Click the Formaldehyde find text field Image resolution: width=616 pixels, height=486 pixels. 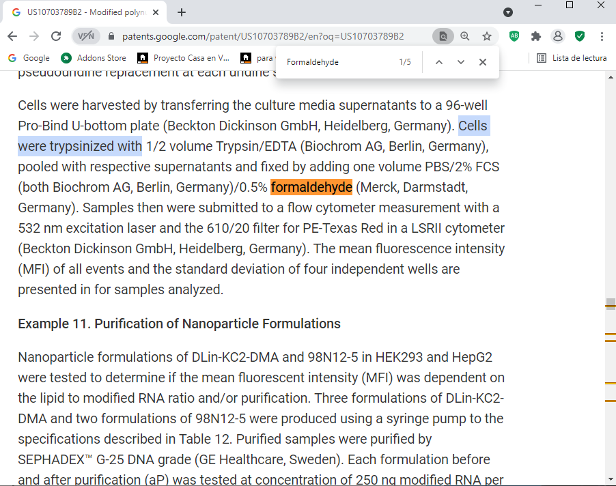(x=338, y=62)
